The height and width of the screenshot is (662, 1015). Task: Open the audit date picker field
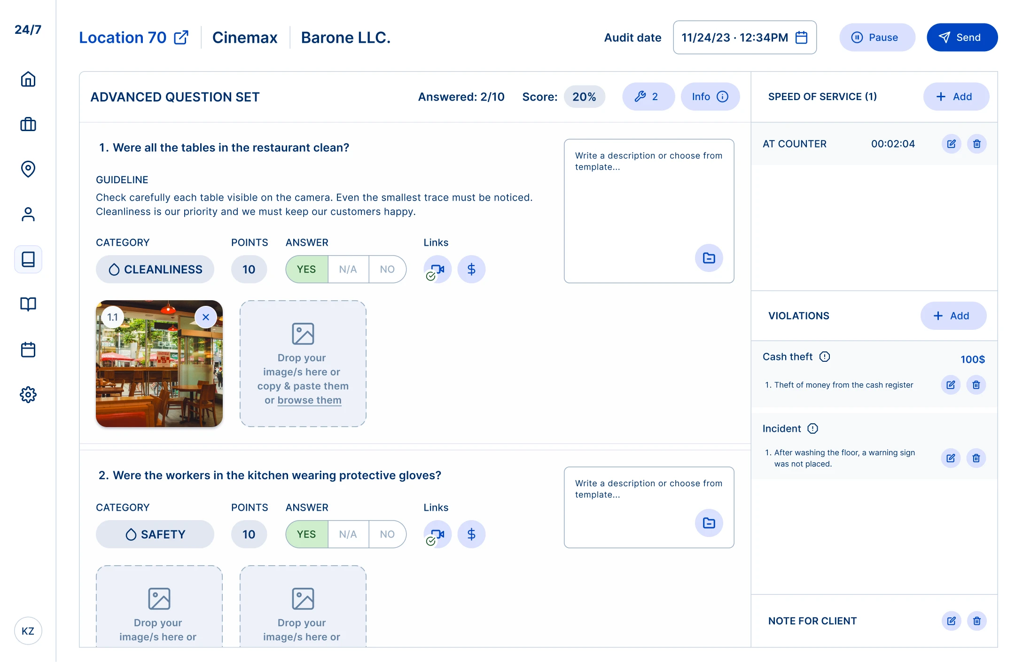[x=744, y=38]
